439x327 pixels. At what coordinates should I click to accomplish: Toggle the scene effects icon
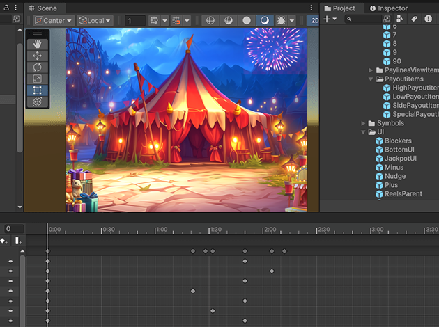265,20
